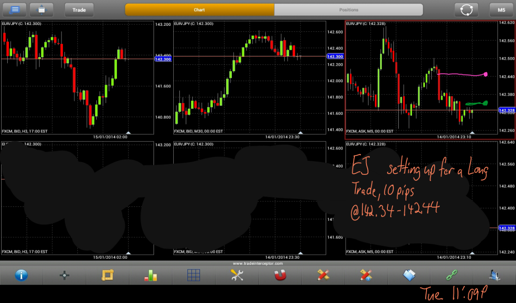Screen dimensions: 516x303
Task: Open the blue grid layout icon
Action: (x=194, y=275)
